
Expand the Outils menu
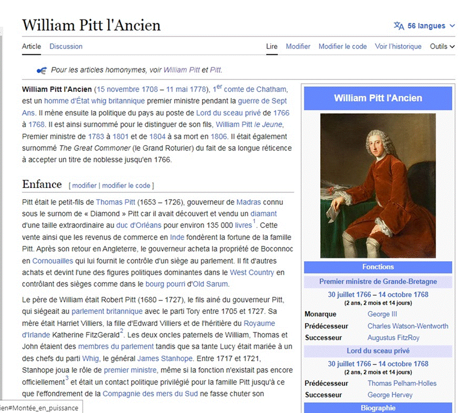coord(442,47)
